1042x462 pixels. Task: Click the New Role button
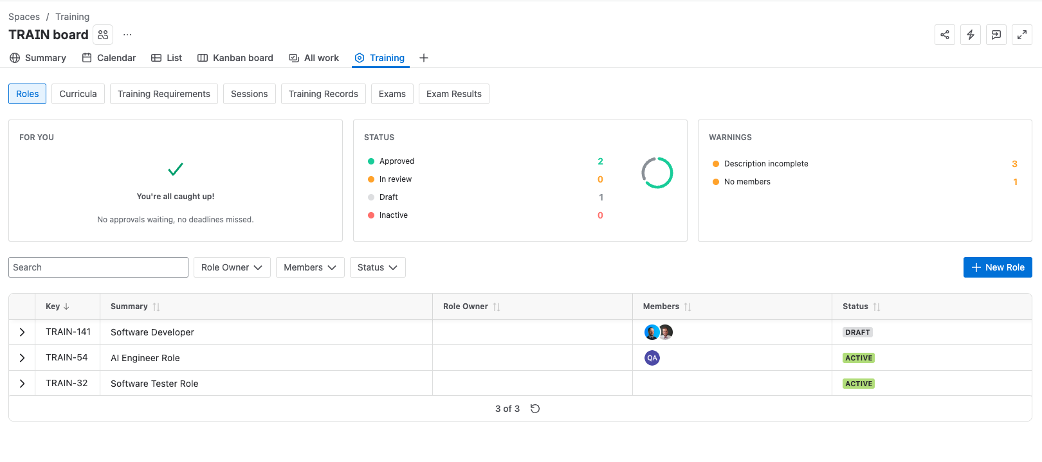coord(998,267)
